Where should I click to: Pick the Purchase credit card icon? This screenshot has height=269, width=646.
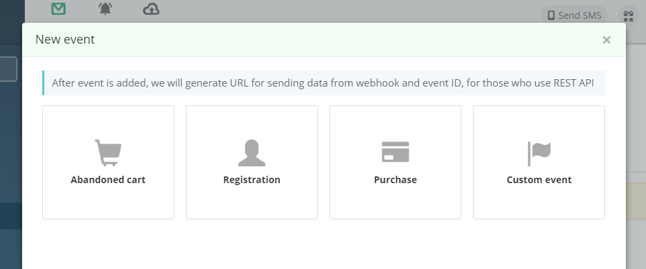(395, 152)
